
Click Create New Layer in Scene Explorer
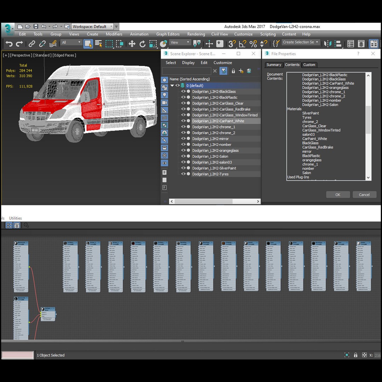coord(241,71)
